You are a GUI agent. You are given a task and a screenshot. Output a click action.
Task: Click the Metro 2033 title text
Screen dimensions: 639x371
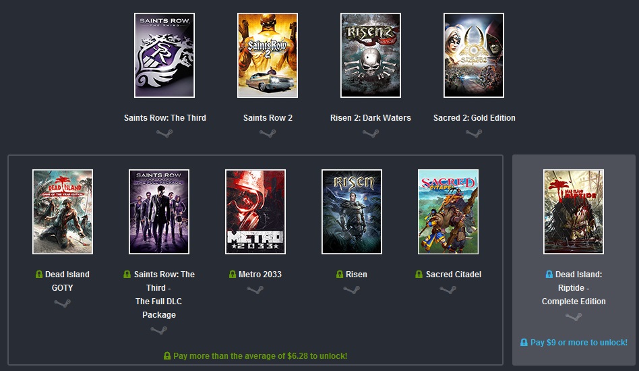tap(260, 275)
